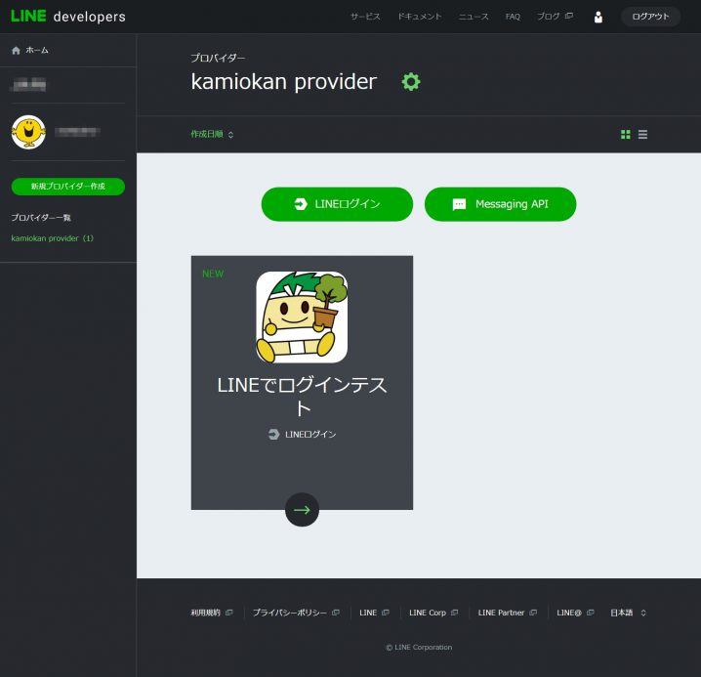This screenshot has height=677, width=701.
Task: Click the LINE developers logo
Action: click(x=68, y=16)
